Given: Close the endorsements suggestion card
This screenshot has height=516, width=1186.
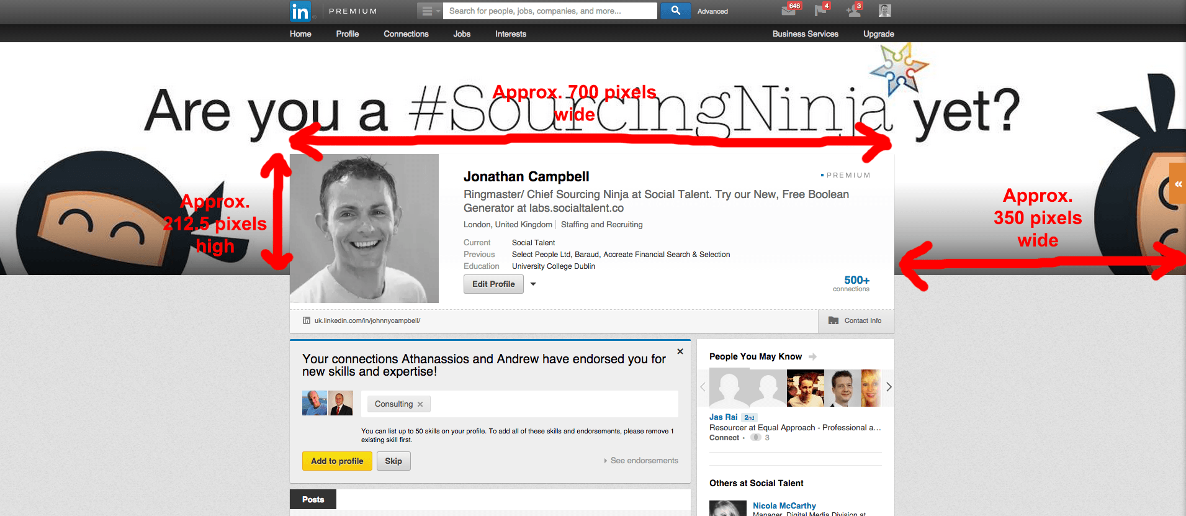Looking at the screenshot, I should coord(680,351).
